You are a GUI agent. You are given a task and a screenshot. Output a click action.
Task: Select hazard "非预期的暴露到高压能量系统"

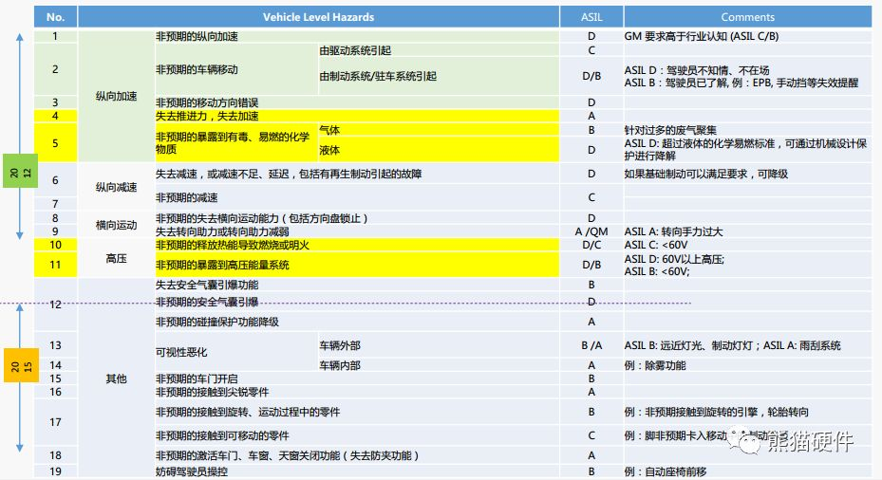[x=222, y=265]
